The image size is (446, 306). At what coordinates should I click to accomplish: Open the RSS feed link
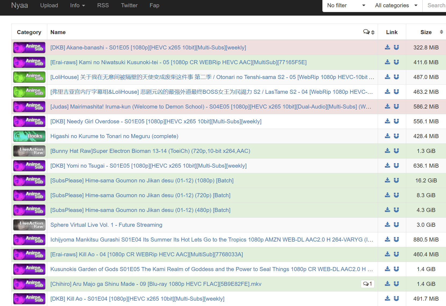tap(103, 5)
